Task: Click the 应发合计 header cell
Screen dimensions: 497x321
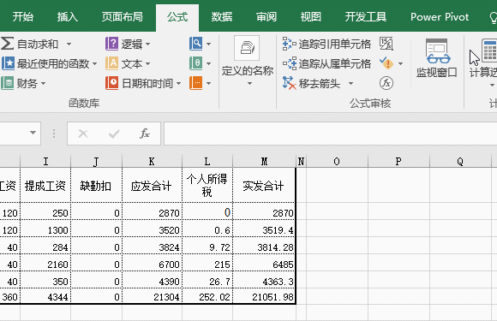Action: point(152,186)
